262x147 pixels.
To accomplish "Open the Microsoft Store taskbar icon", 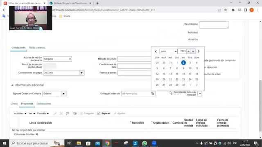I will tap(88, 143).
